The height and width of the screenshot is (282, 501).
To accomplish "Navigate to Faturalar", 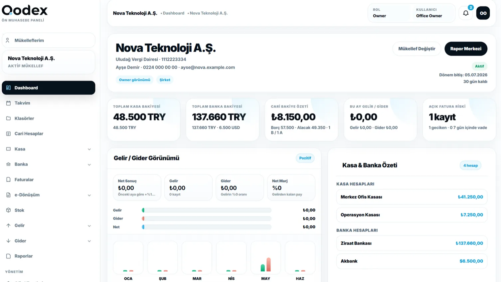I will (49, 180).
